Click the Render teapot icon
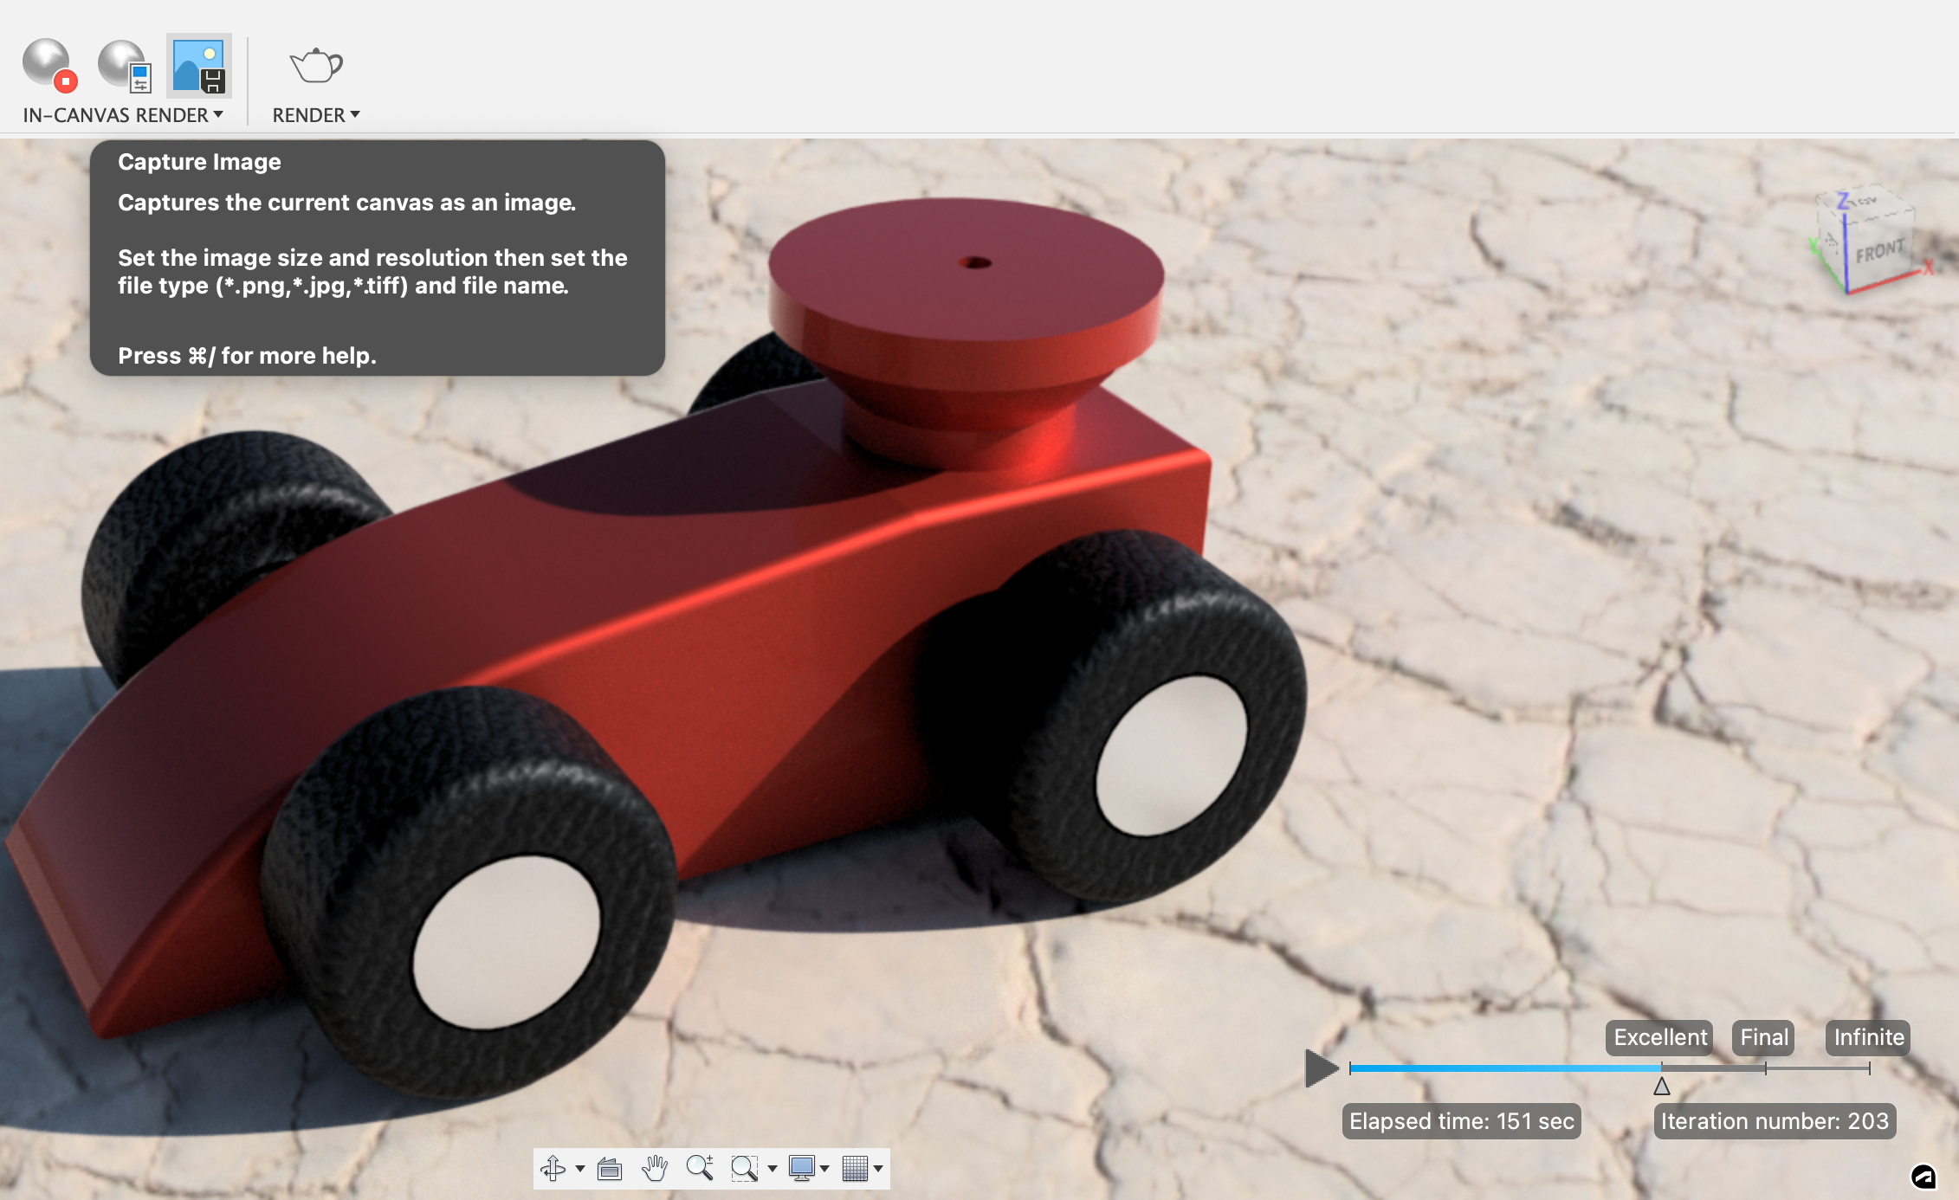The height and width of the screenshot is (1200, 1959). [x=315, y=66]
